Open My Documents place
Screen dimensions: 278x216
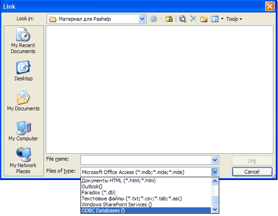tap(23, 101)
